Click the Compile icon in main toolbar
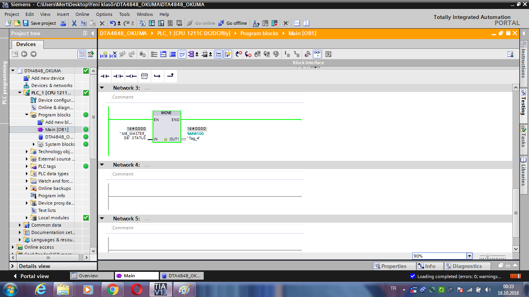Screen dimensions: 529x297 142,23
